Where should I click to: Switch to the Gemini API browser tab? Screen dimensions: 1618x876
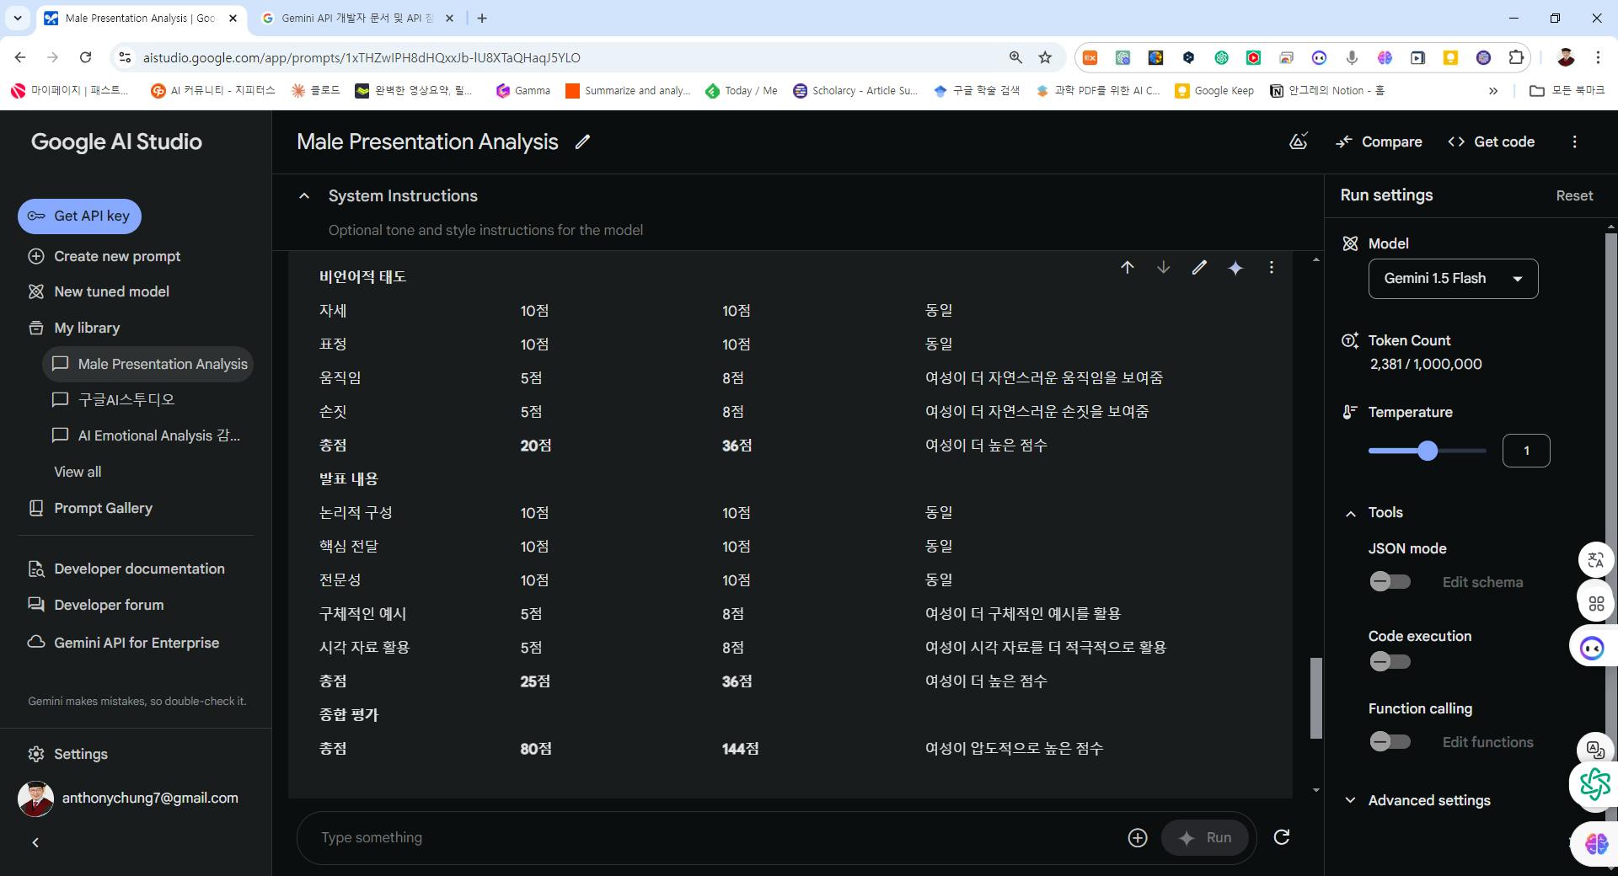(356, 18)
